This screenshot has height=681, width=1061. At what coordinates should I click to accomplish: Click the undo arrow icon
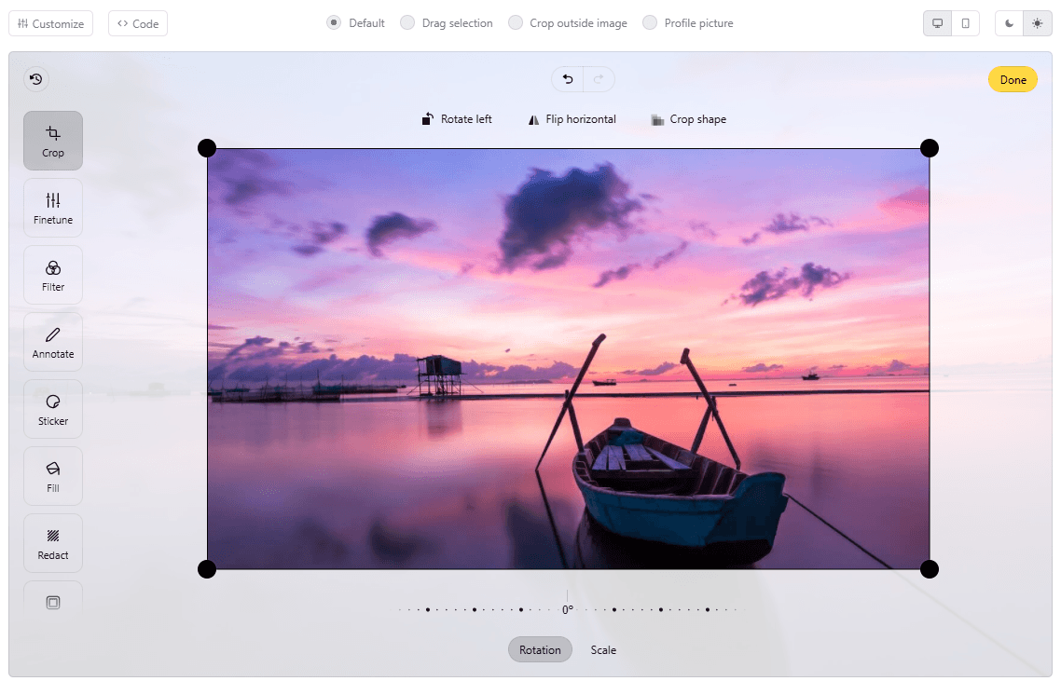[x=566, y=79]
